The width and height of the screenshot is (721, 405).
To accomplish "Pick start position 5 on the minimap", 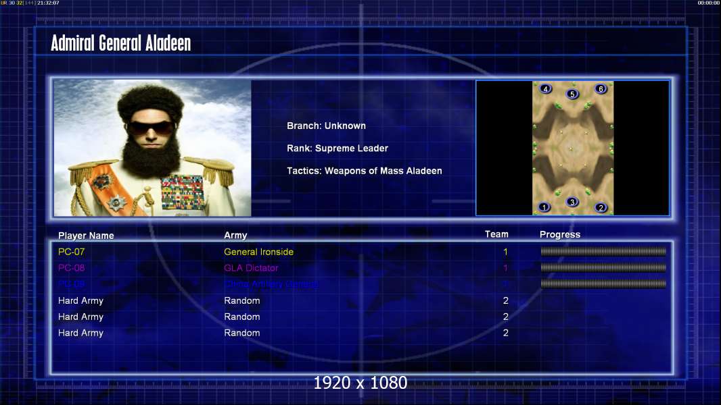I will 572,94.
